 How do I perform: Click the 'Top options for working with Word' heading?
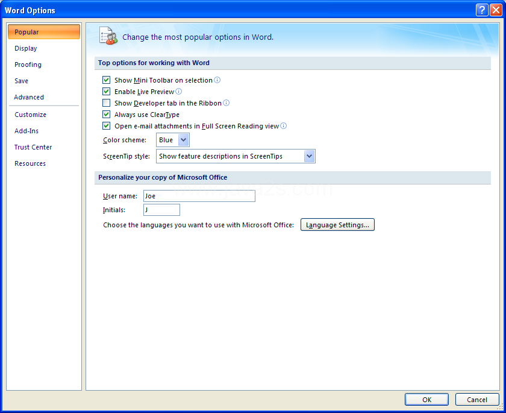[x=154, y=63]
